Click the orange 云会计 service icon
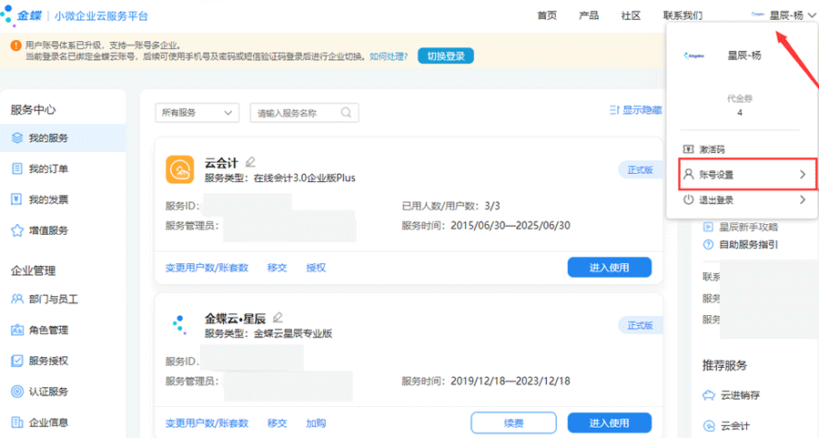 [x=179, y=169]
